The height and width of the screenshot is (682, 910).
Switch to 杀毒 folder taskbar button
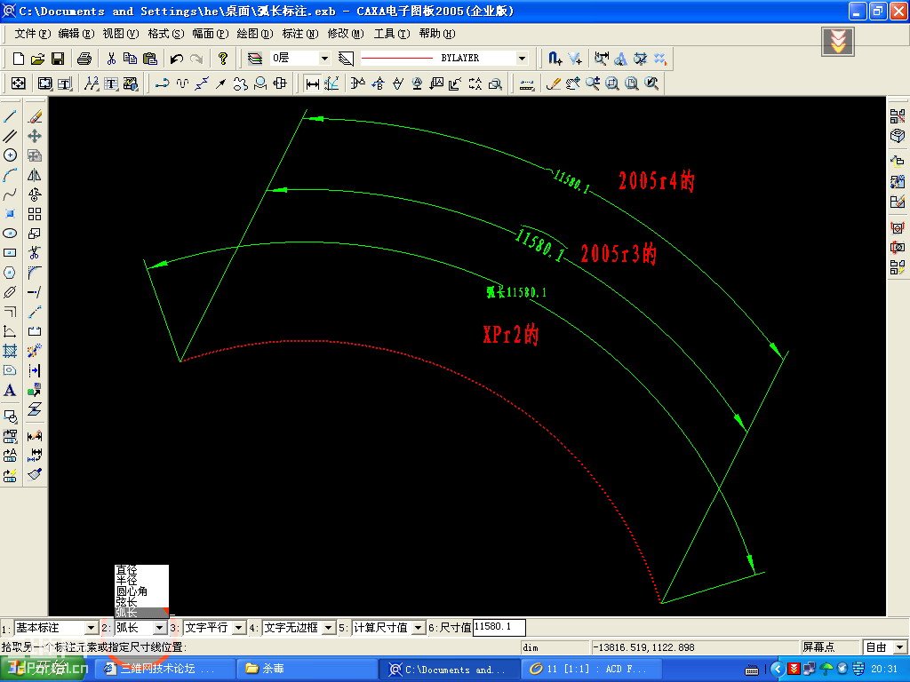click(x=307, y=669)
